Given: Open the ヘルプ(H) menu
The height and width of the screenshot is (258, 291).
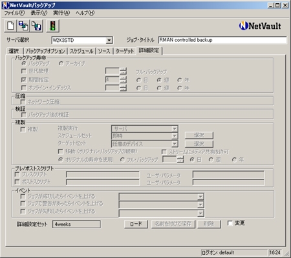Looking at the screenshot, I should (x=85, y=13).
